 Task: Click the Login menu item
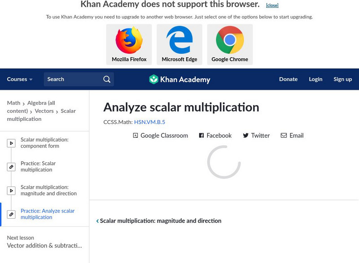click(315, 79)
